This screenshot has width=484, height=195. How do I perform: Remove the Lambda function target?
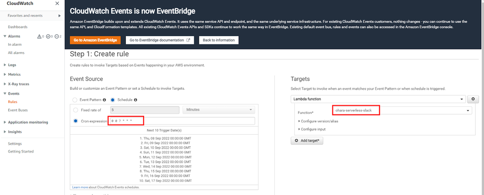click(x=474, y=99)
